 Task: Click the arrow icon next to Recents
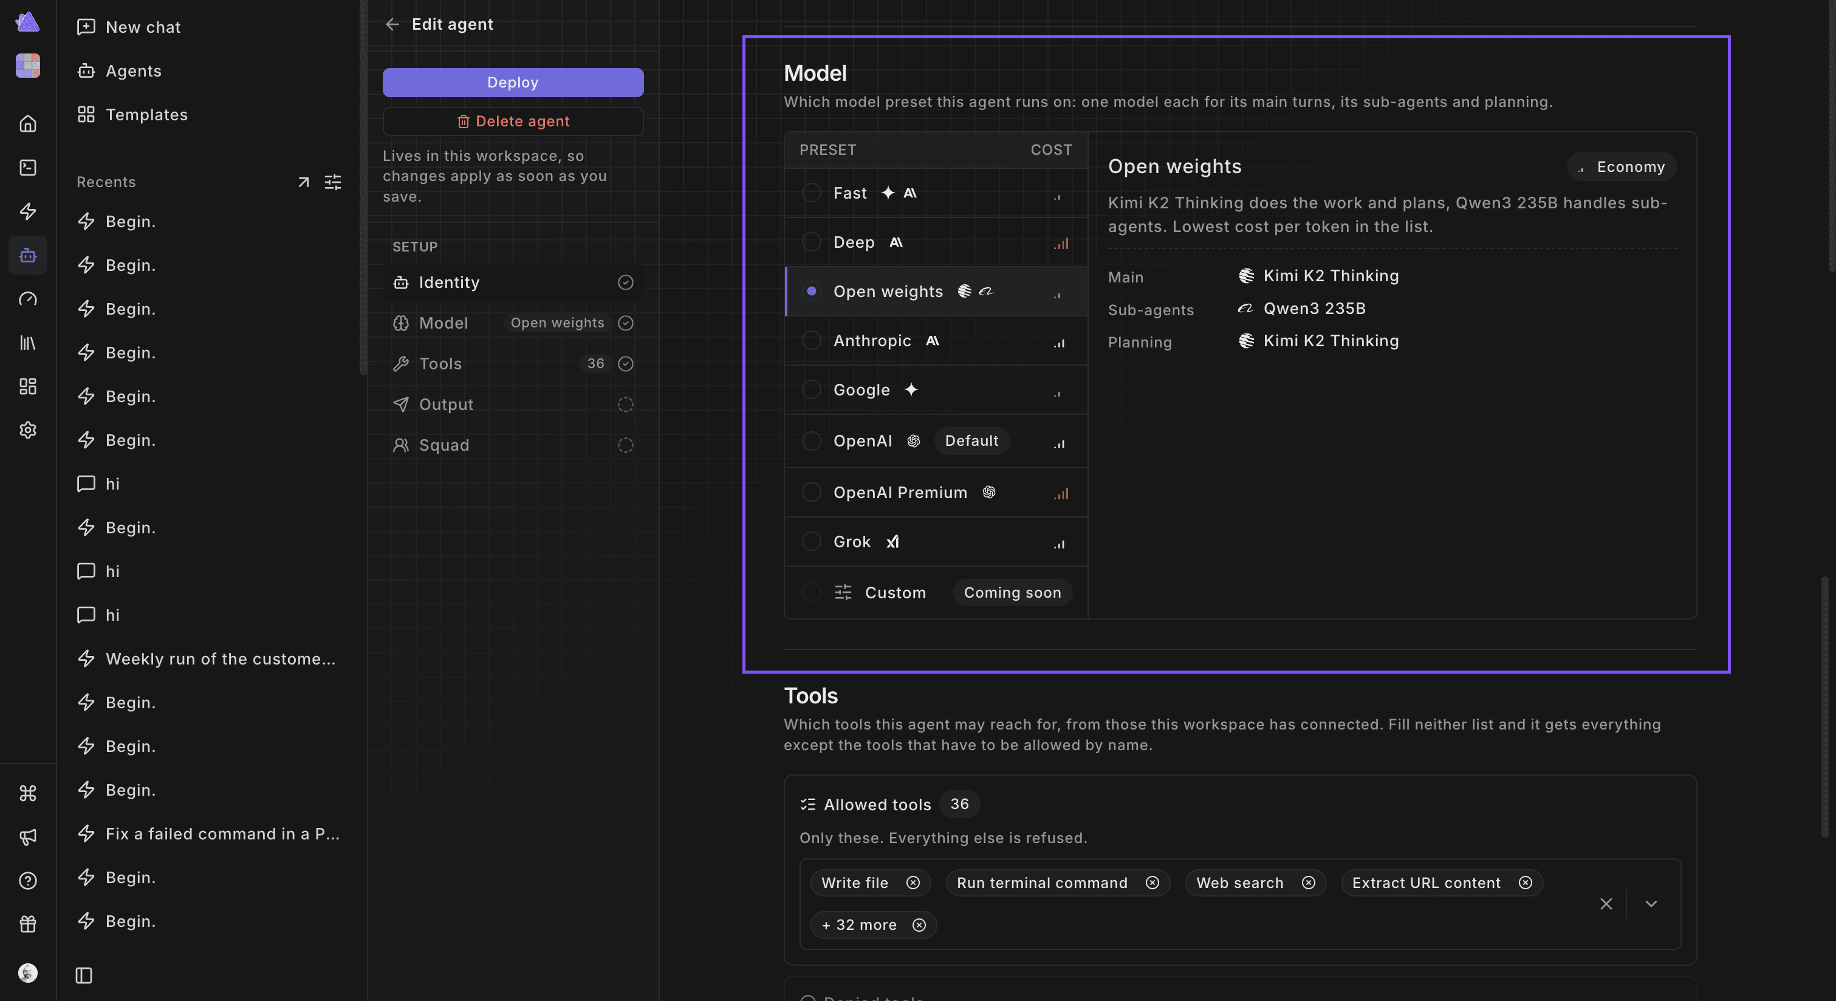pos(304,182)
